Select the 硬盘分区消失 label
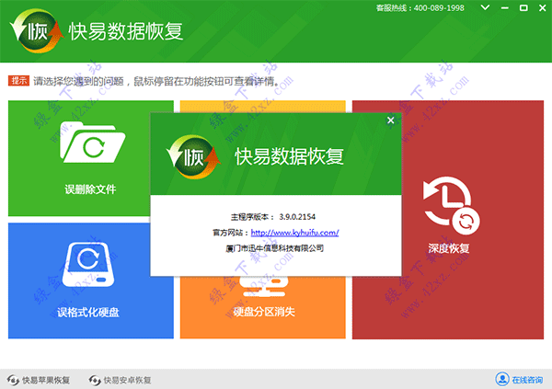552x389 pixels. click(264, 312)
